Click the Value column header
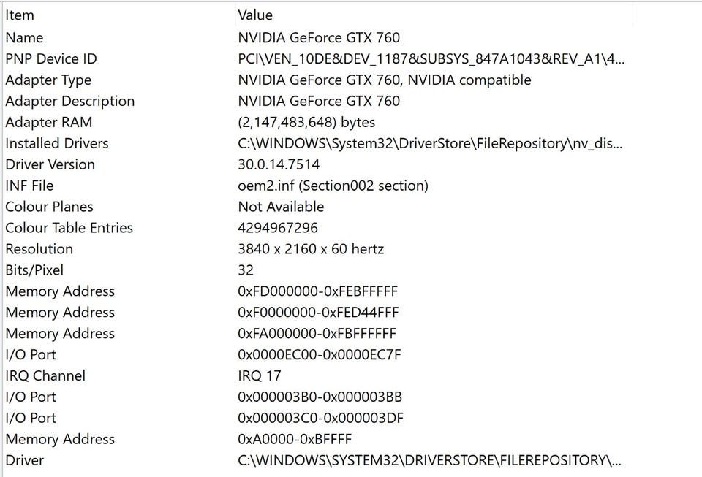Viewport: 702px width, 477px height. [255, 15]
